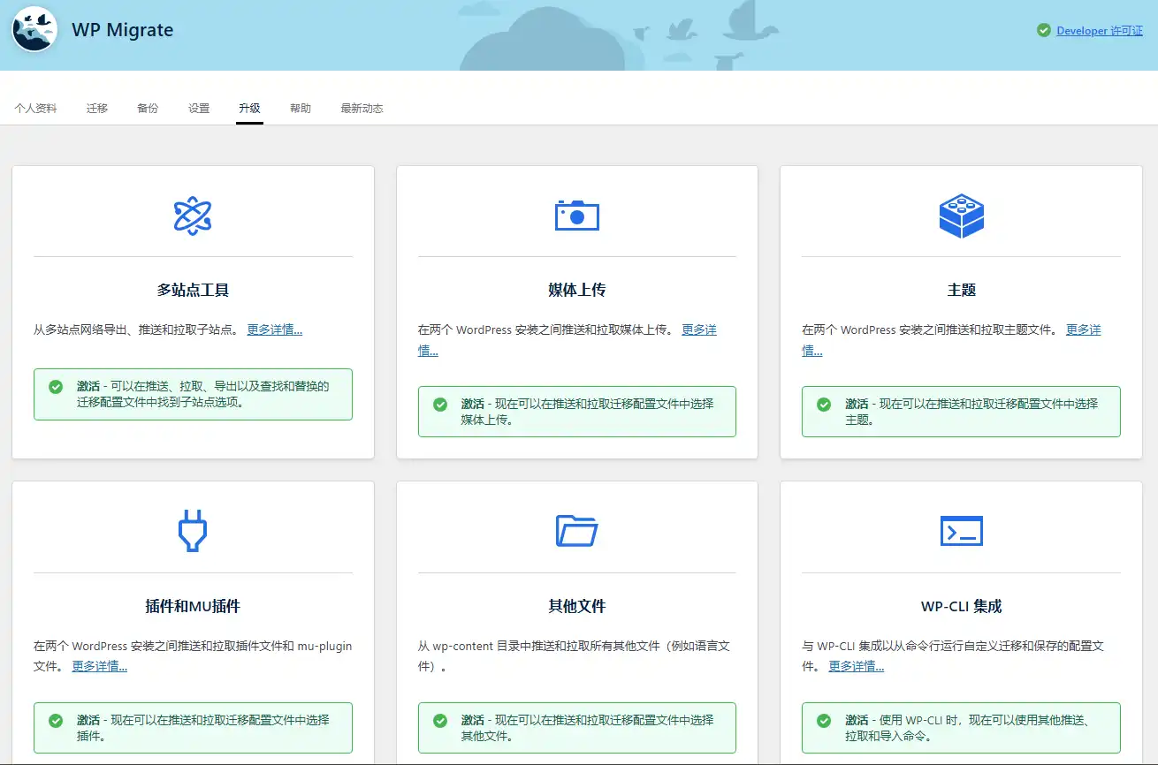Click the folder icon above 其他文件
1158x765 pixels.
pyautogui.click(x=576, y=530)
